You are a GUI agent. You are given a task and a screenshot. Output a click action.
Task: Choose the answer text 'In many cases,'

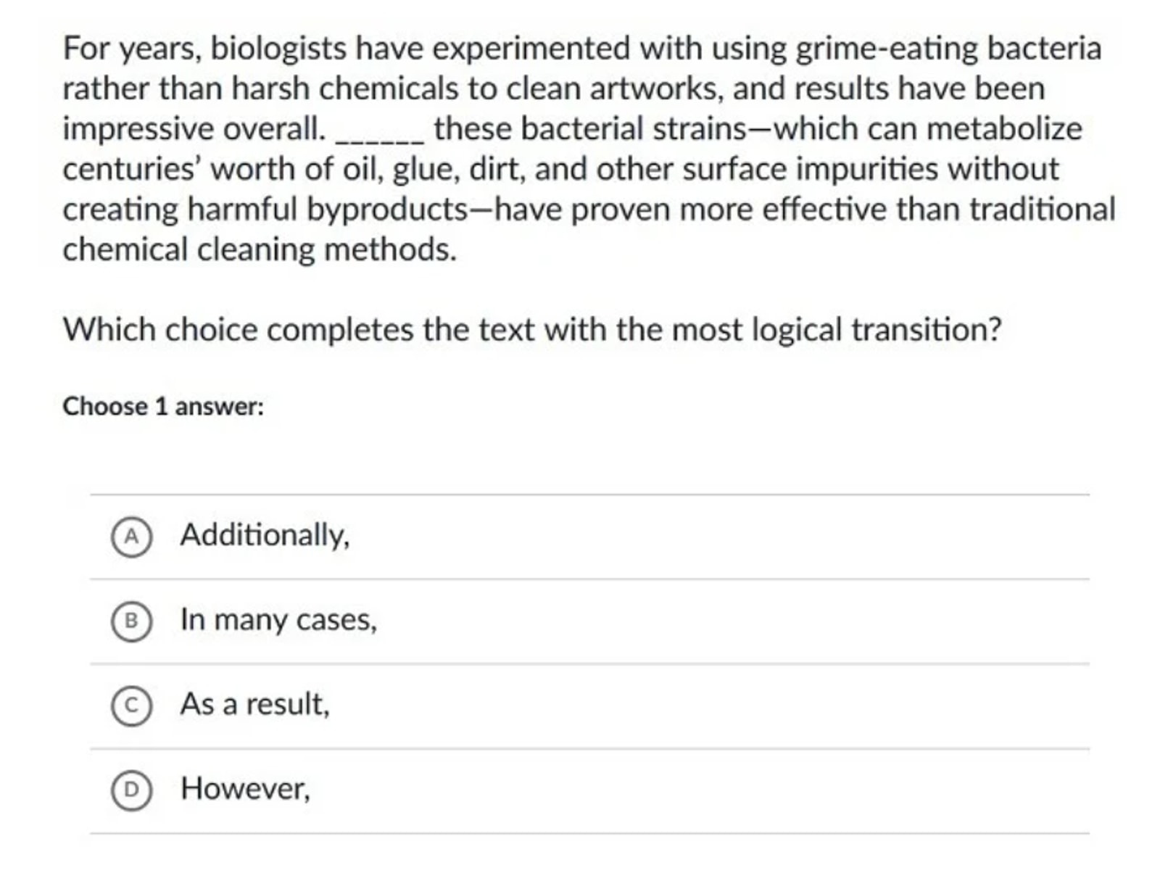click(x=278, y=620)
